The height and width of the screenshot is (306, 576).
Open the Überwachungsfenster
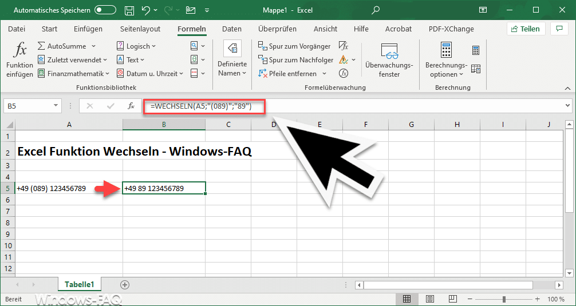[389, 60]
